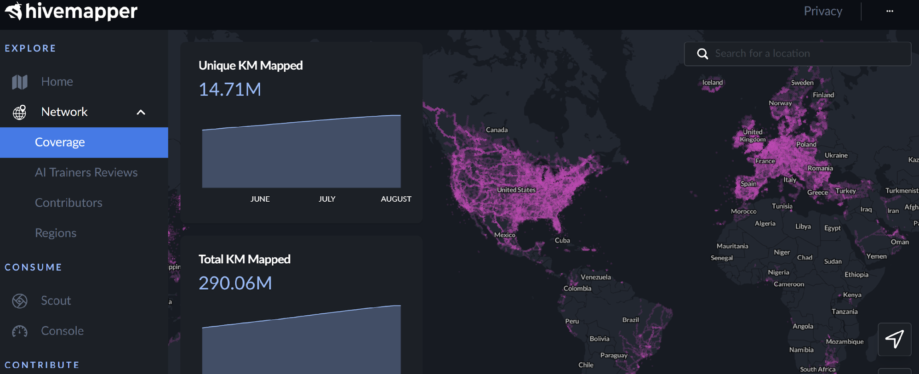
Task: Click the Home label in sidebar
Action: (57, 82)
